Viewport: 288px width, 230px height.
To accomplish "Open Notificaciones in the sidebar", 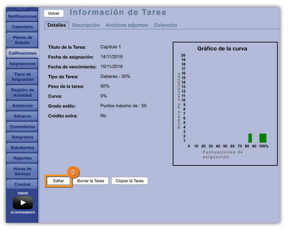I will pyautogui.click(x=22, y=16).
